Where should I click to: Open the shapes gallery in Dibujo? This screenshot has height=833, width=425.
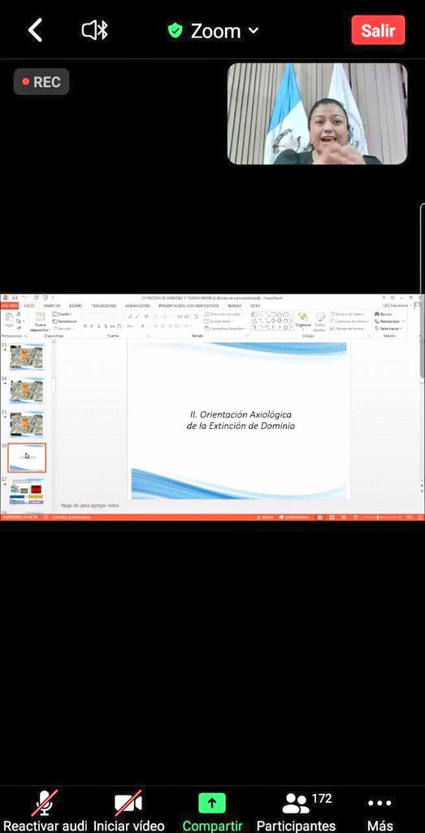(x=272, y=321)
